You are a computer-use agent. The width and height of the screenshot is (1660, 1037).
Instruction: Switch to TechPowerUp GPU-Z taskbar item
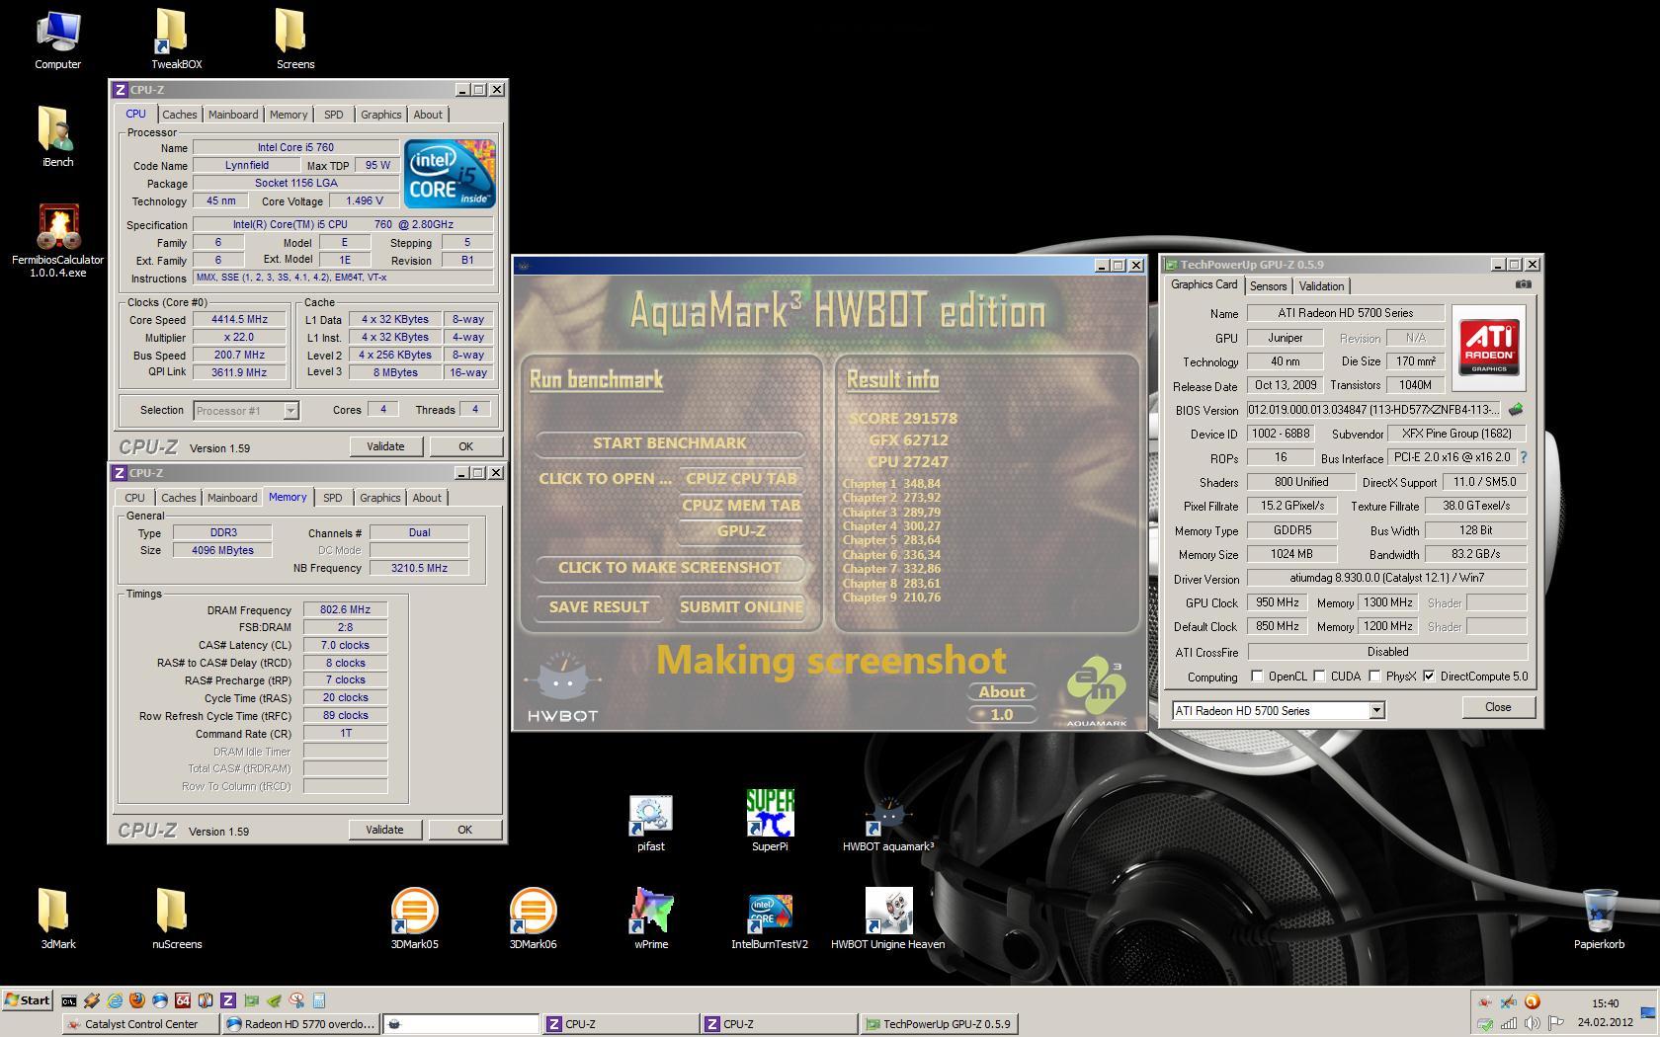939,1024
